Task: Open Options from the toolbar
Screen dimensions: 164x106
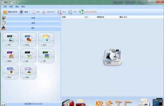Action: pos(24,12)
